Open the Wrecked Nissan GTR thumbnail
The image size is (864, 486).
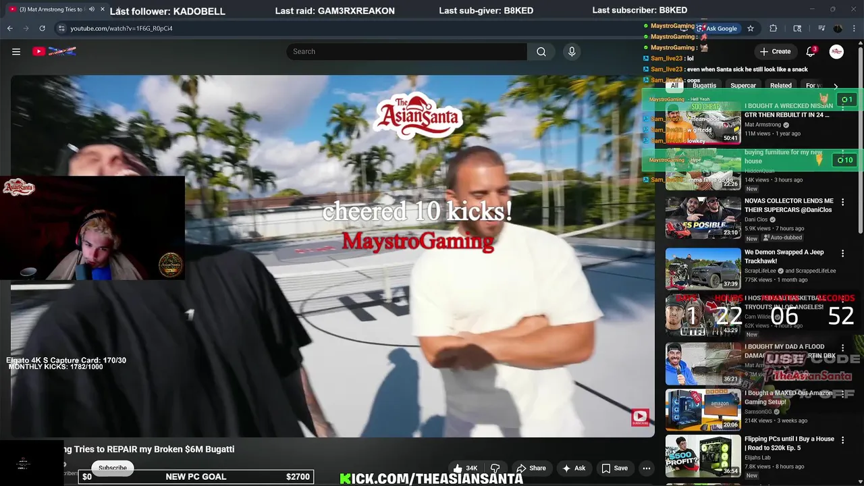tap(703, 123)
